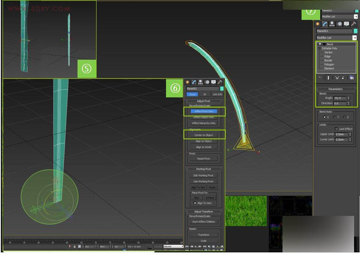Switch to the Link Info tab

pos(217,94)
